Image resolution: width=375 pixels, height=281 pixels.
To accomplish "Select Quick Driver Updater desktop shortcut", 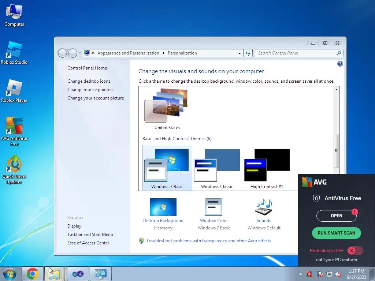I will 14,170.
